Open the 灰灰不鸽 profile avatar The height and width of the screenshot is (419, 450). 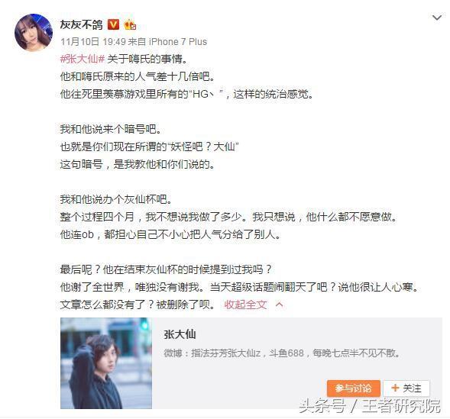[34, 32]
